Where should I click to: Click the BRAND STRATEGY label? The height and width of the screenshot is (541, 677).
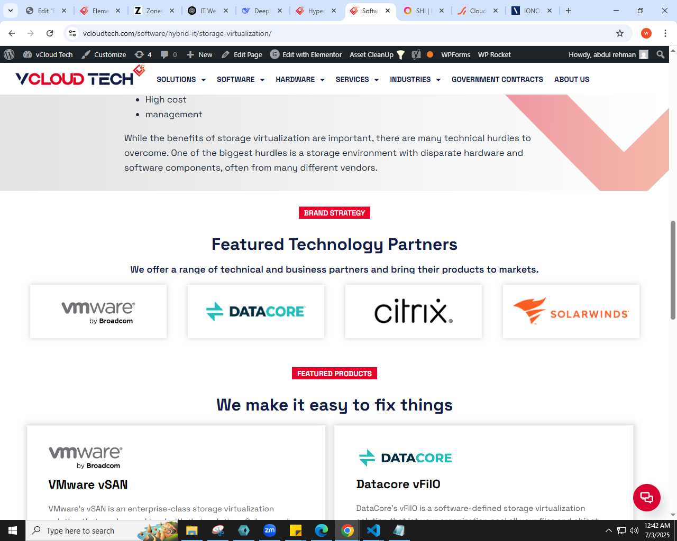tap(334, 213)
